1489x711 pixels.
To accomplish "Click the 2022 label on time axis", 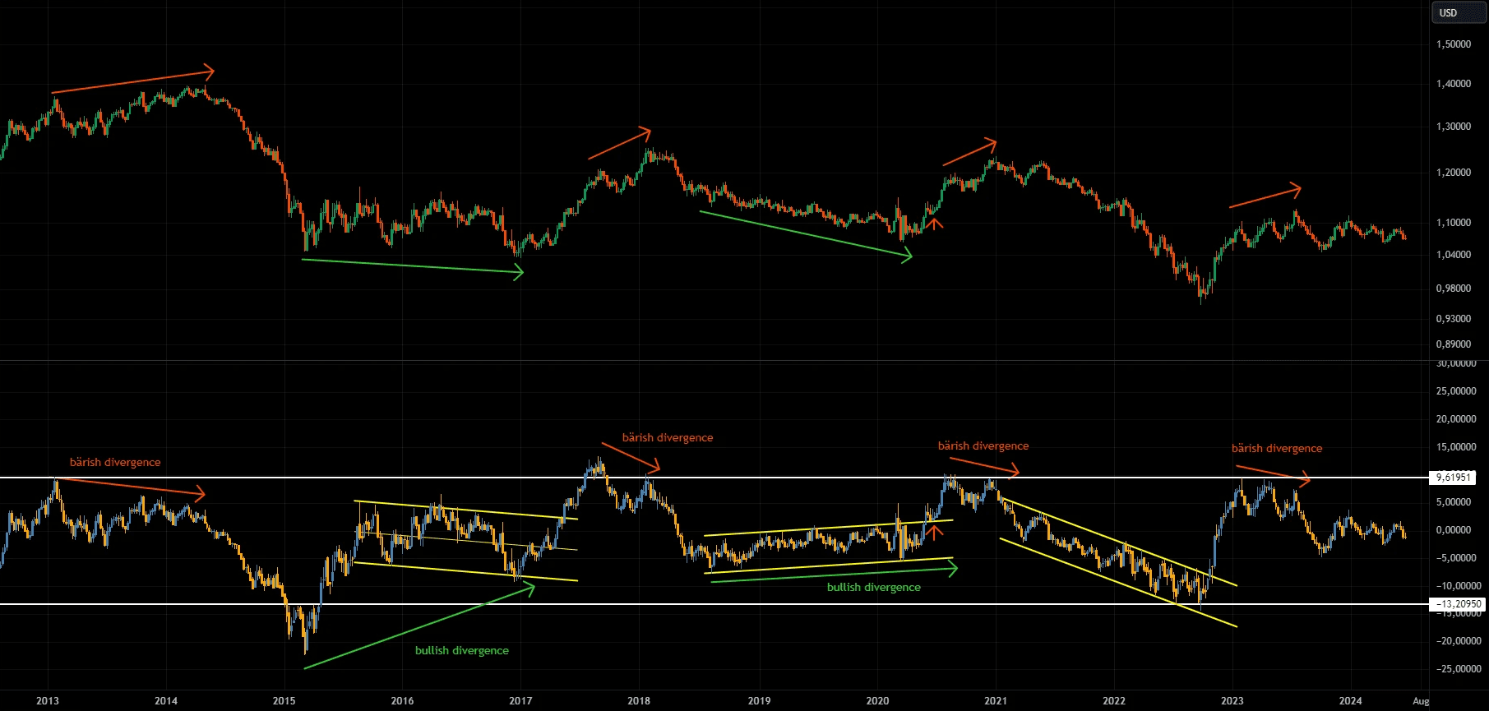I will click(x=1114, y=701).
